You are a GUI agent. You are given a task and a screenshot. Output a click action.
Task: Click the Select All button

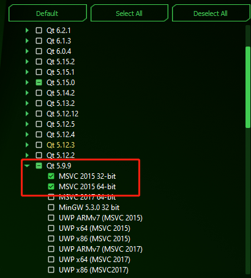pyautogui.click(x=129, y=13)
